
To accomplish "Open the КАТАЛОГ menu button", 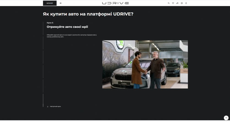I will point(50,3).
